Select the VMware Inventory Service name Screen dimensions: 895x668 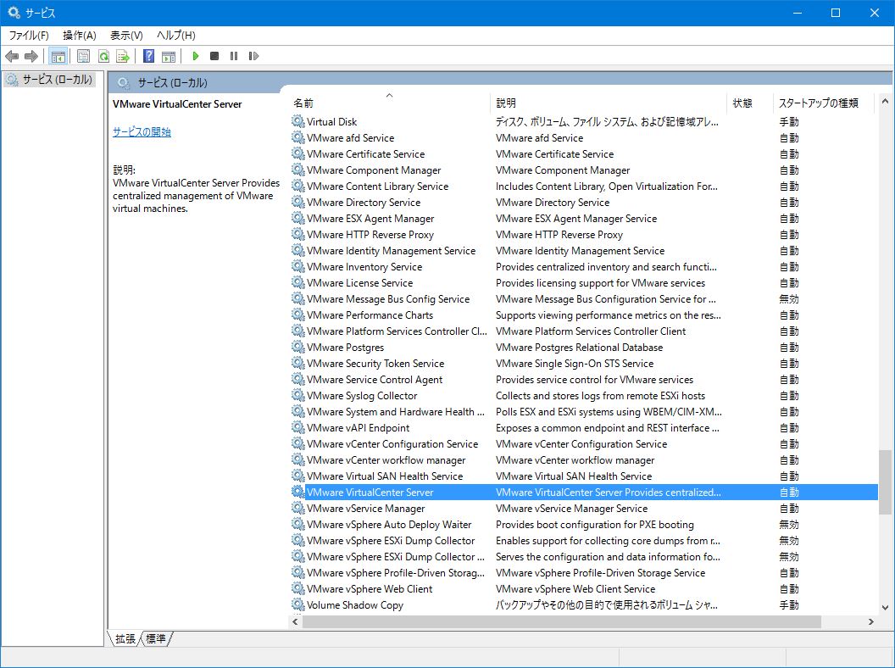coord(364,267)
